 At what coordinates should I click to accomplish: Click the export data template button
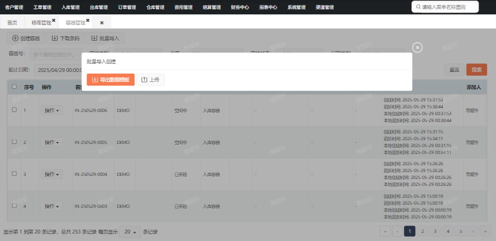(x=111, y=79)
